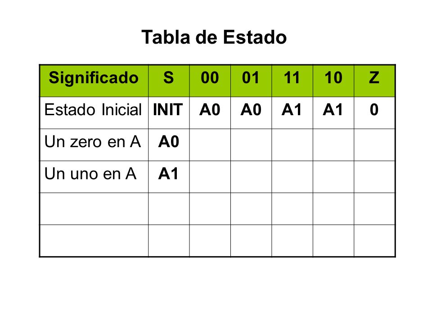This screenshot has height=324, width=432.
Task: Click the 01 column header
Action: [251, 81]
